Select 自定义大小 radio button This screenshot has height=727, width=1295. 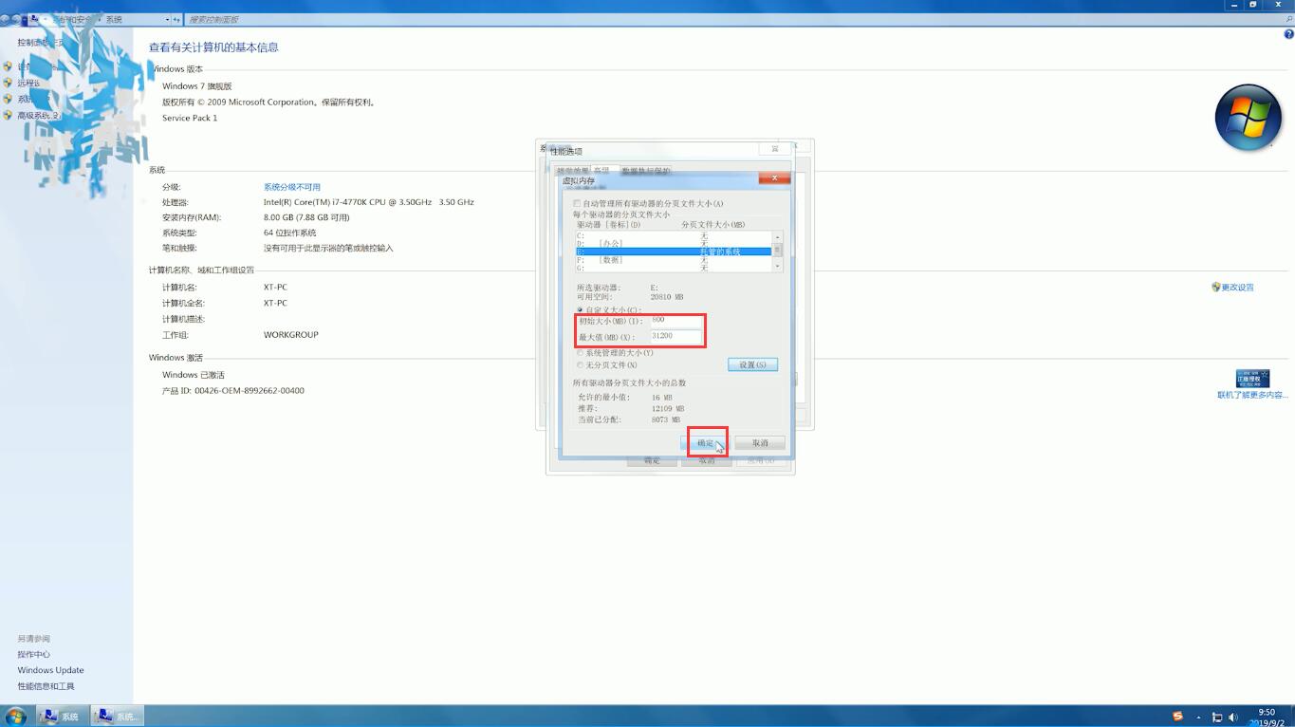tap(580, 310)
